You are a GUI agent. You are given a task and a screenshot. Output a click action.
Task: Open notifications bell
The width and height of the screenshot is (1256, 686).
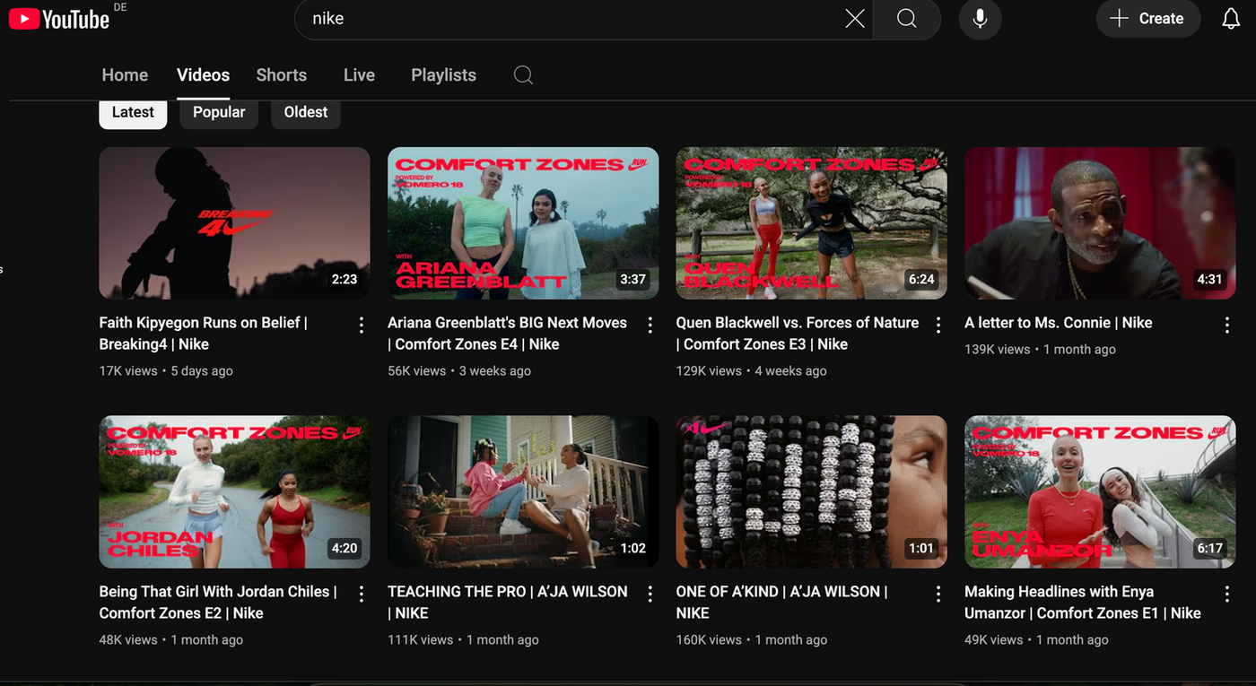pos(1231,19)
